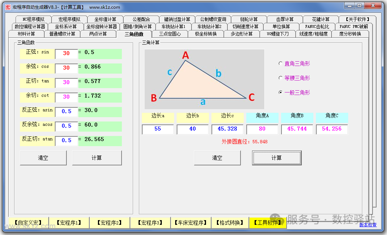Click the 角度B input field
387x235 pixels.
[297, 129]
